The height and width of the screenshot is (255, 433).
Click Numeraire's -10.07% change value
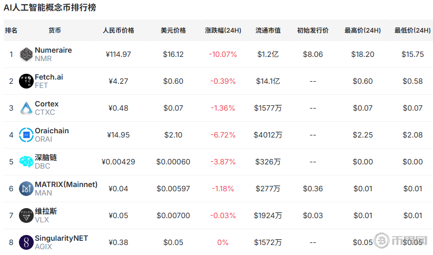223,54
